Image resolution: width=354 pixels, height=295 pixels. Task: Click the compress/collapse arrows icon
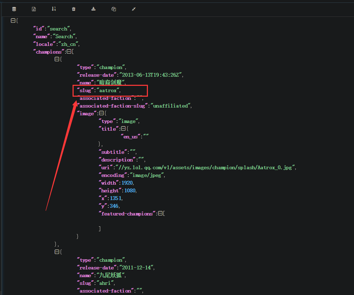pos(134,9)
